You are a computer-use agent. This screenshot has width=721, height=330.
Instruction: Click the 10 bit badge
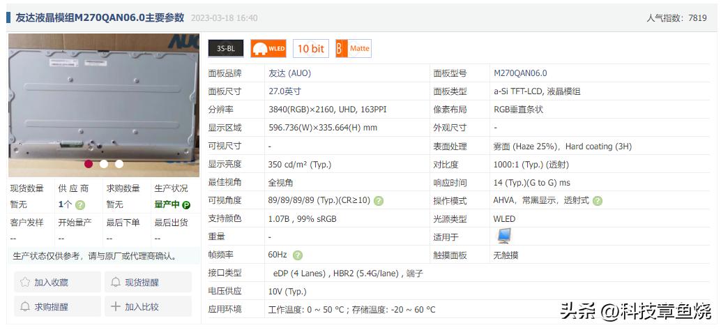pyautogui.click(x=311, y=48)
